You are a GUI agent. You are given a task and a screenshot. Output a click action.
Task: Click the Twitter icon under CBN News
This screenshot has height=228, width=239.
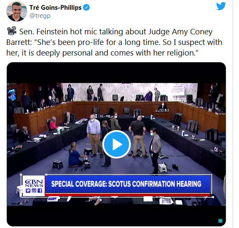click(x=28, y=191)
